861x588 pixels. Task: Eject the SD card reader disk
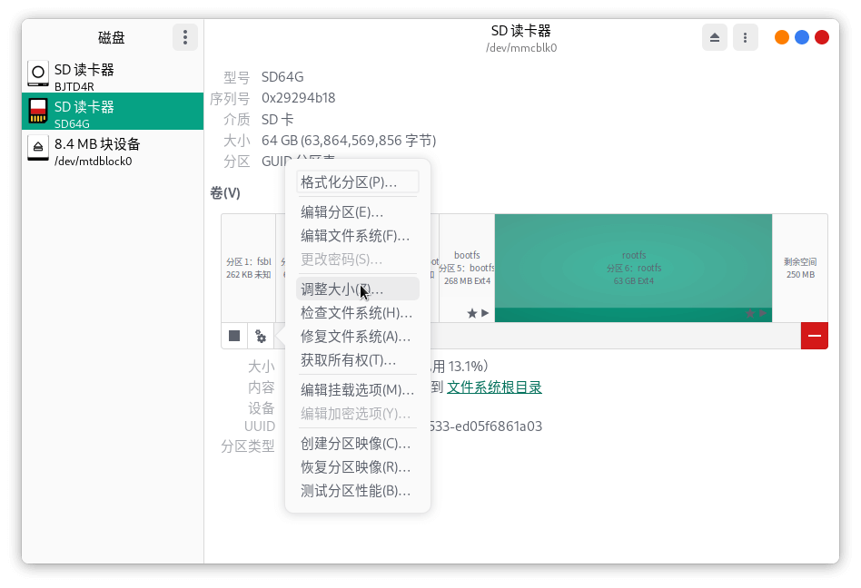[714, 37]
